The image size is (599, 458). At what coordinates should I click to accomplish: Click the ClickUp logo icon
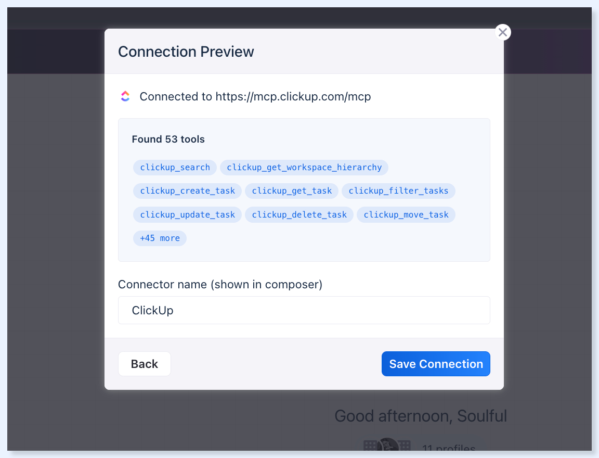coord(125,96)
